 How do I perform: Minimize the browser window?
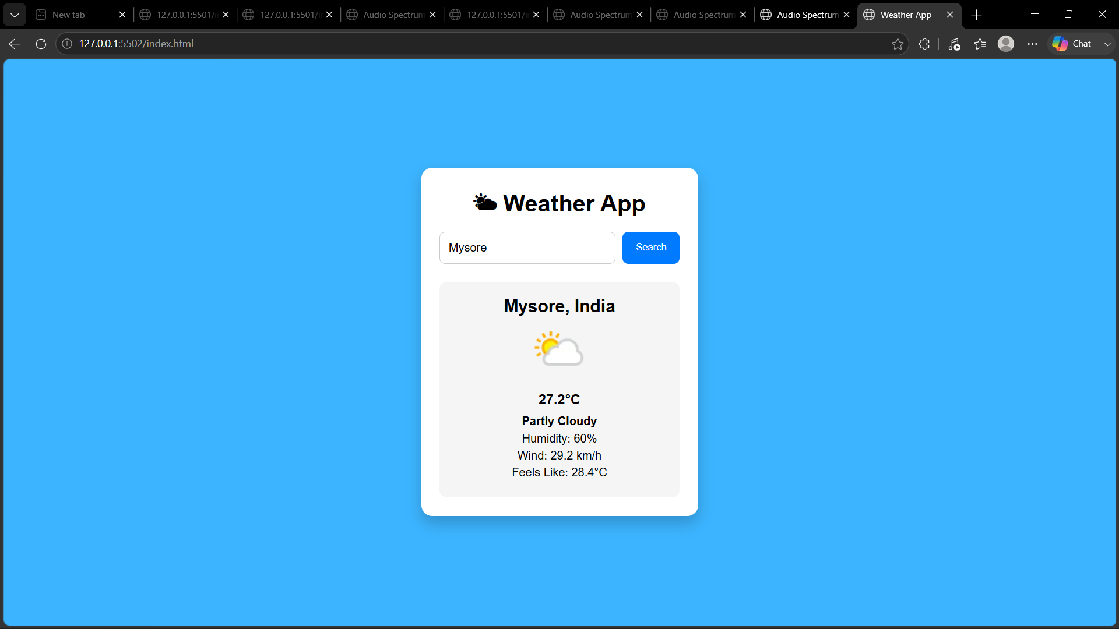1034,15
